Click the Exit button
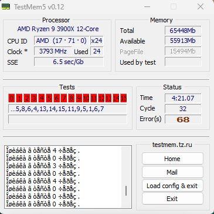 172,199
